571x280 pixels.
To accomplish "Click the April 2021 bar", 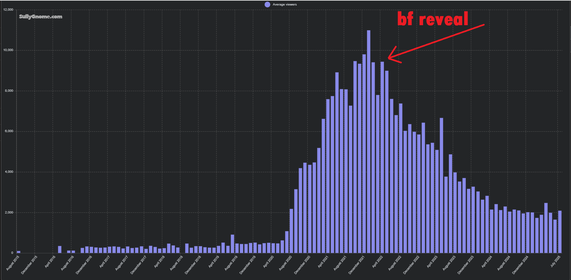I will (x=328, y=176).
